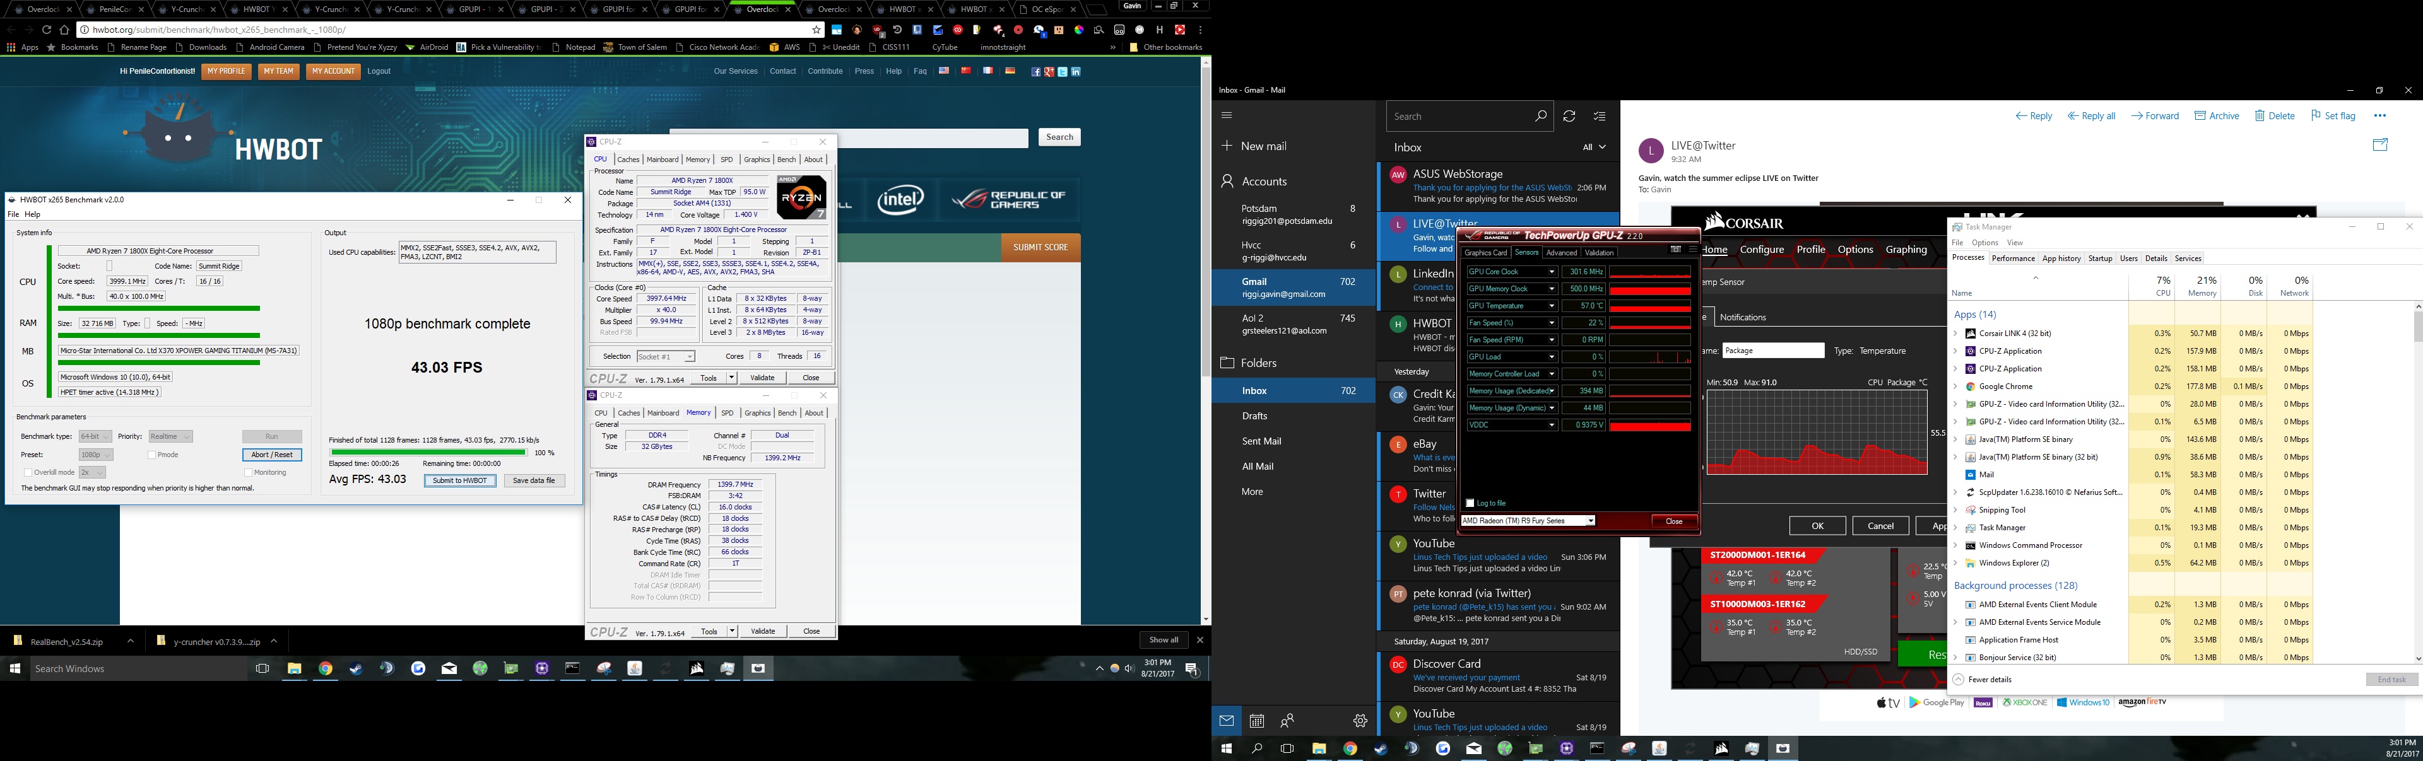This screenshot has width=2423, height=761.
Task: Open message in new window icon
Action: 2379,144
